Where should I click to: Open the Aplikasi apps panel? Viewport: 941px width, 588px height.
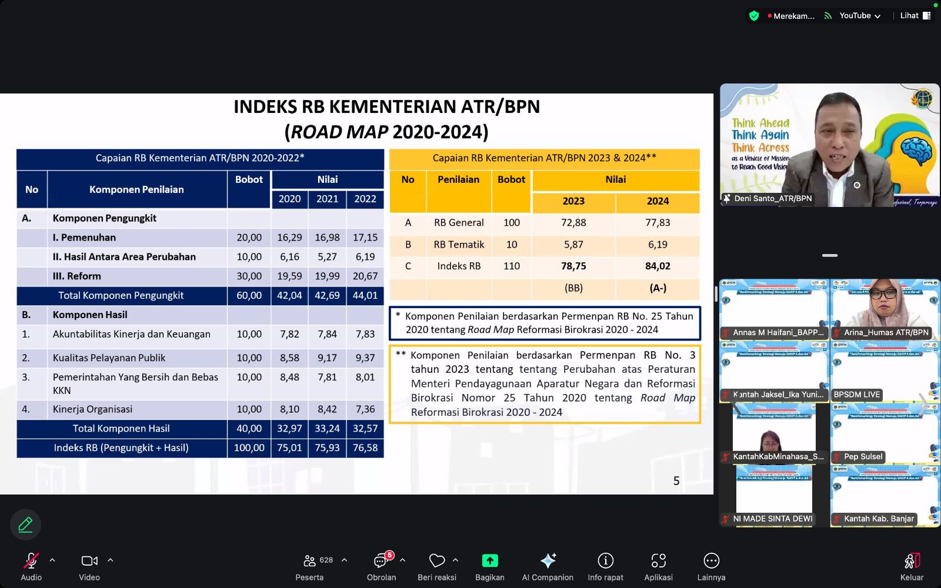coord(658,560)
